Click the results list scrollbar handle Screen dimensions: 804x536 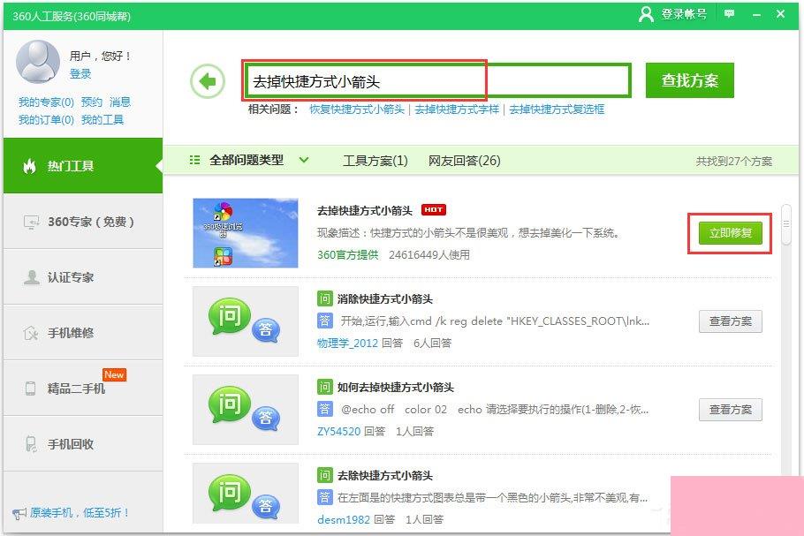click(x=786, y=224)
